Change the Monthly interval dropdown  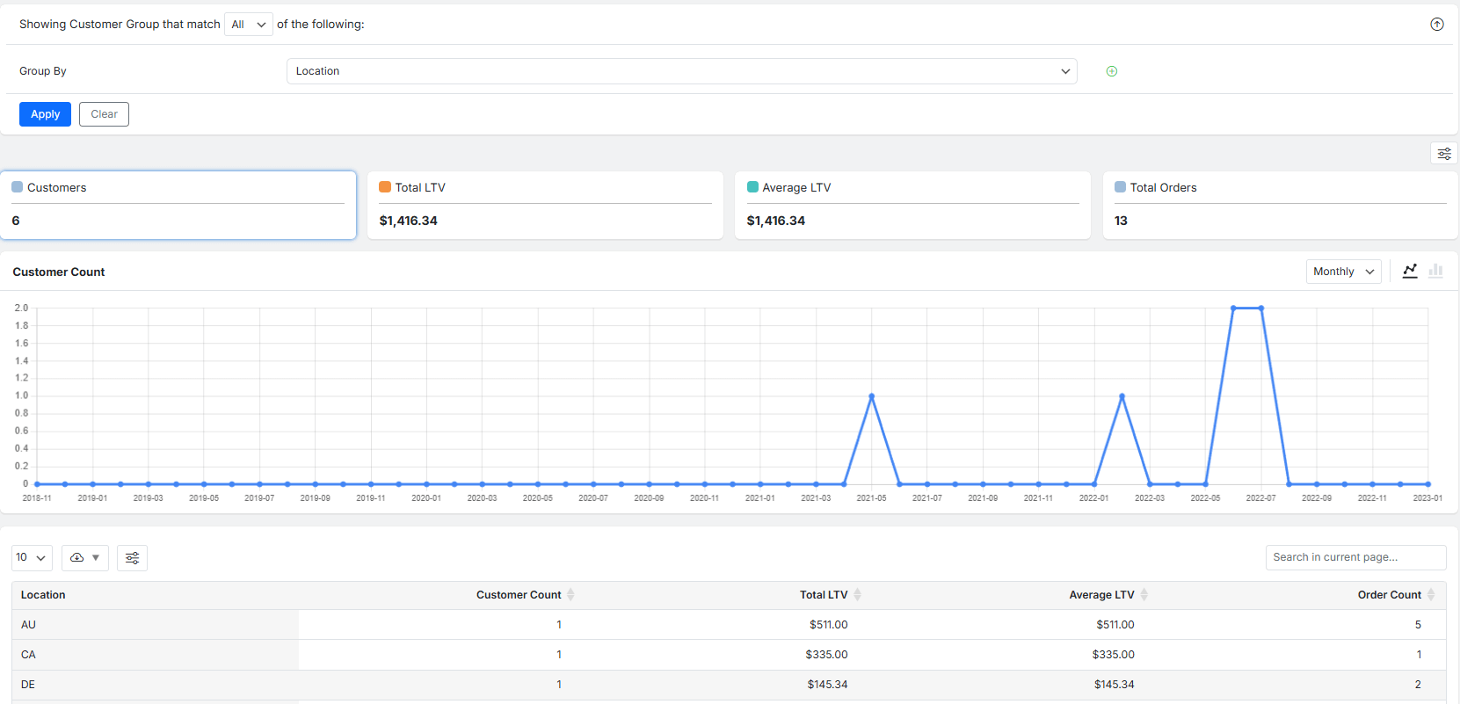(1342, 272)
